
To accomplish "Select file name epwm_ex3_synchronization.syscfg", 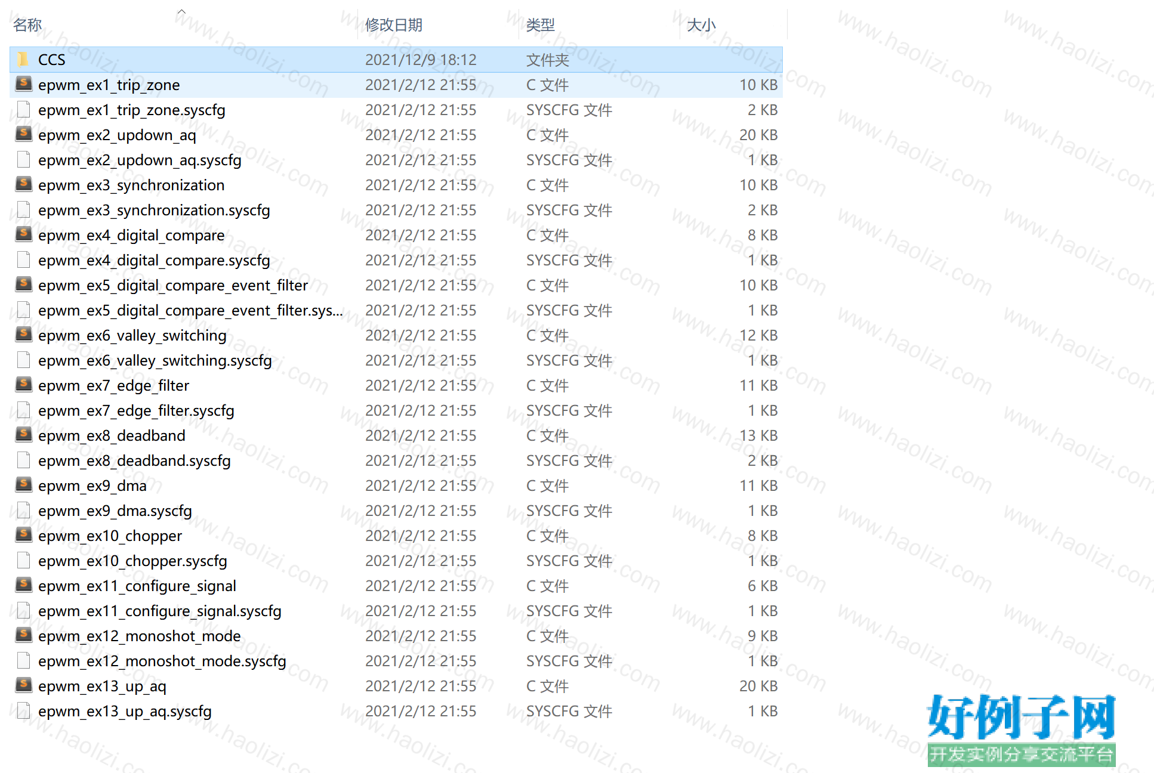I will [154, 210].
